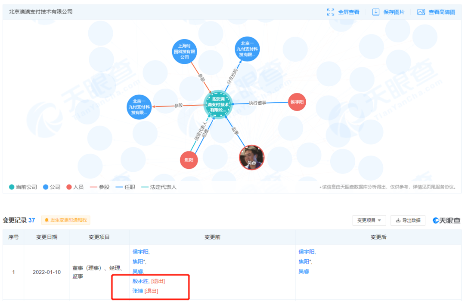Open 焦阳 link in the 变更前 column
465x301 pixels.
pyautogui.click(x=138, y=261)
